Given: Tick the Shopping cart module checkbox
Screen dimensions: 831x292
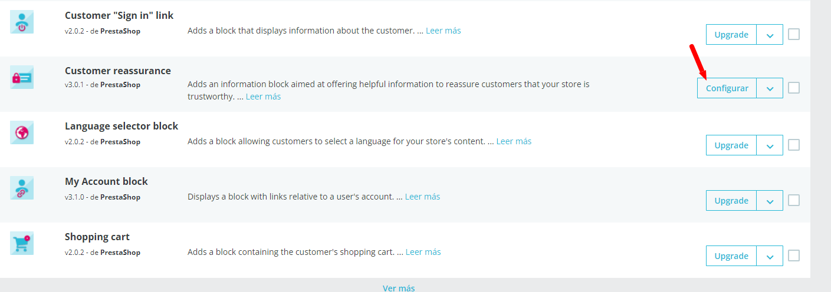Looking at the screenshot, I should click(x=794, y=255).
